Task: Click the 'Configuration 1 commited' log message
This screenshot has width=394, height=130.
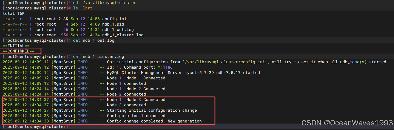Action: pos(136,116)
